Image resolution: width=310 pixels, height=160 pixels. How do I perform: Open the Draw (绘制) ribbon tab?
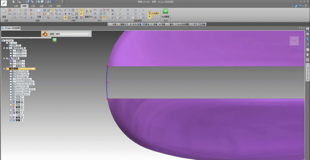pos(25,6)
